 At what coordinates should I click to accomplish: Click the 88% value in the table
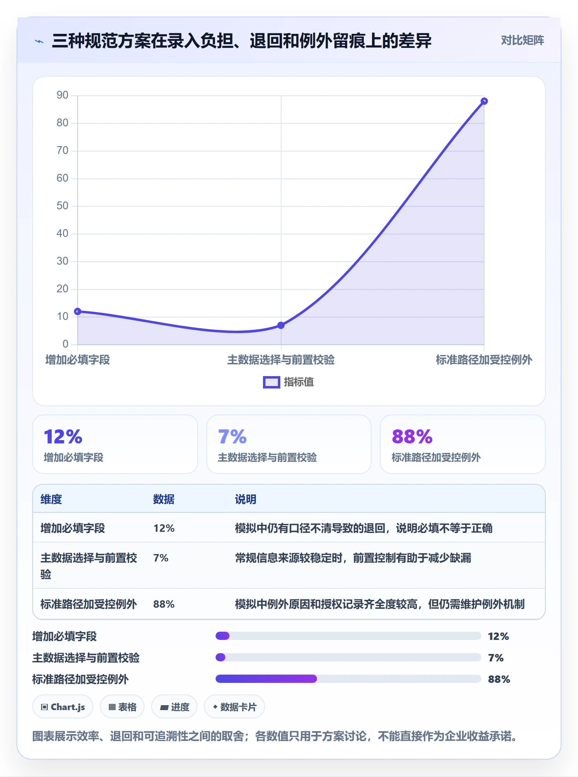pyautogui.click(x=164, y=604)
